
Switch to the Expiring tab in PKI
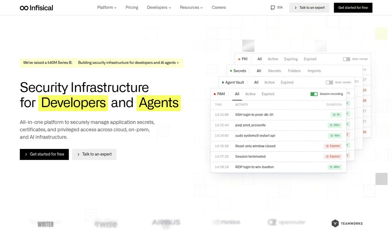(x=291, y=59)
